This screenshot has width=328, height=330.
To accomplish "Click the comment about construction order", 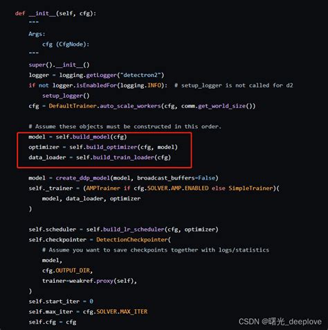I will 125,126.
